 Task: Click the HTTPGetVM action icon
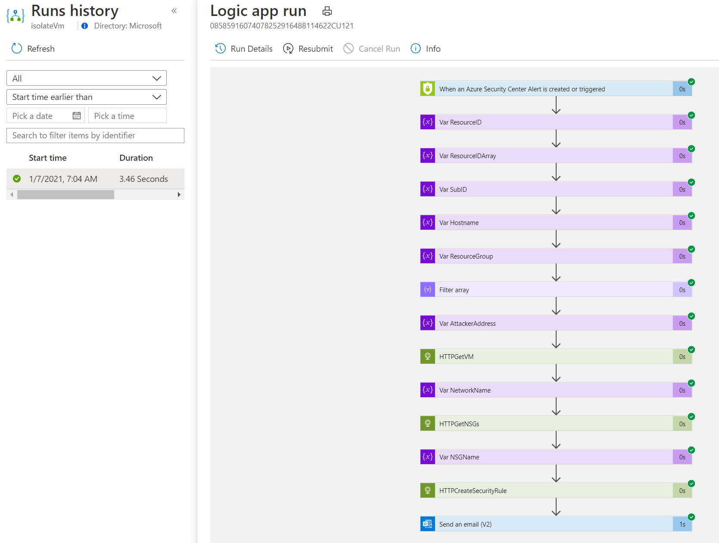pyautogui.click(x=427, y=356)
